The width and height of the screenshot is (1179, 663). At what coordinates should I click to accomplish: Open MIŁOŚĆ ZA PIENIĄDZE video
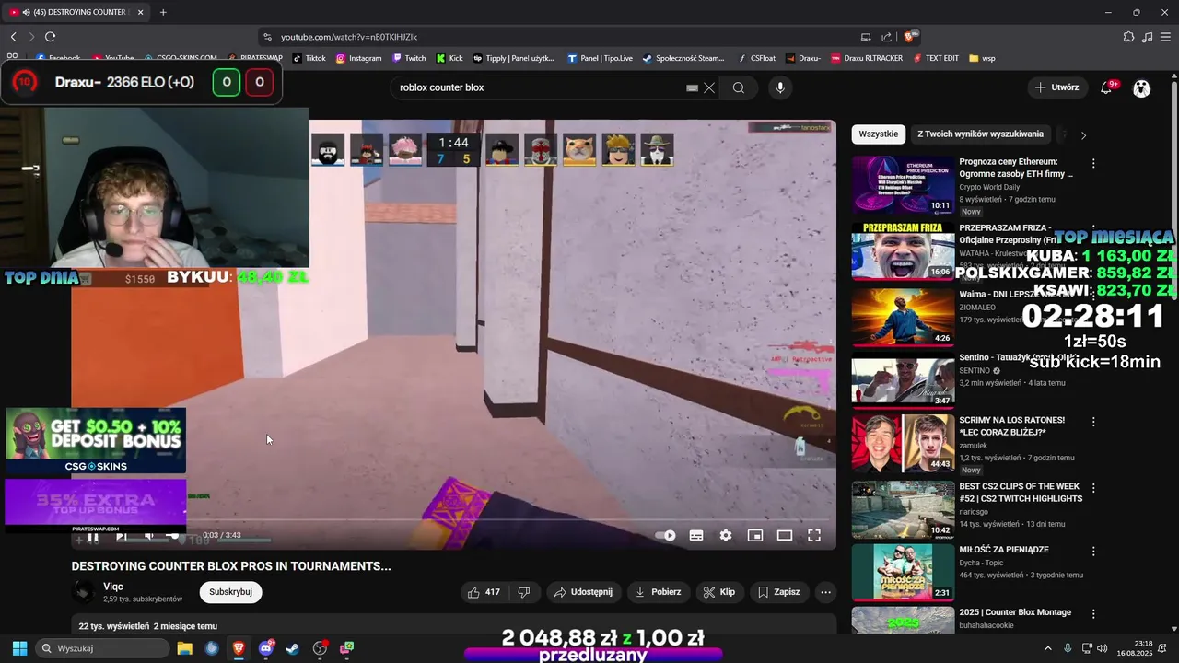tap(903, 573)
